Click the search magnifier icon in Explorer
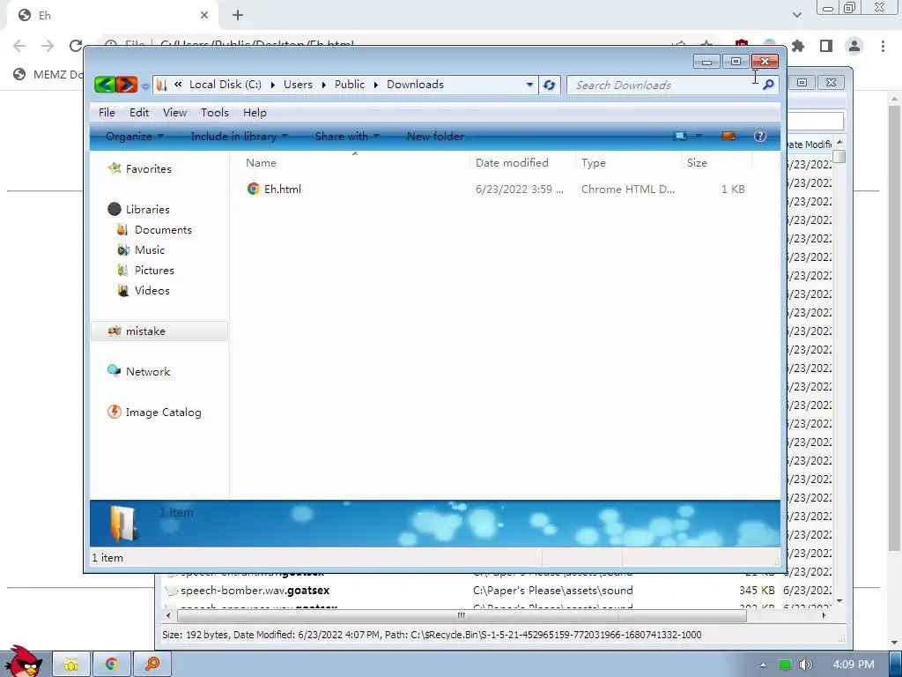This screenshot has width=902, height=677. [x=768, y=86]
